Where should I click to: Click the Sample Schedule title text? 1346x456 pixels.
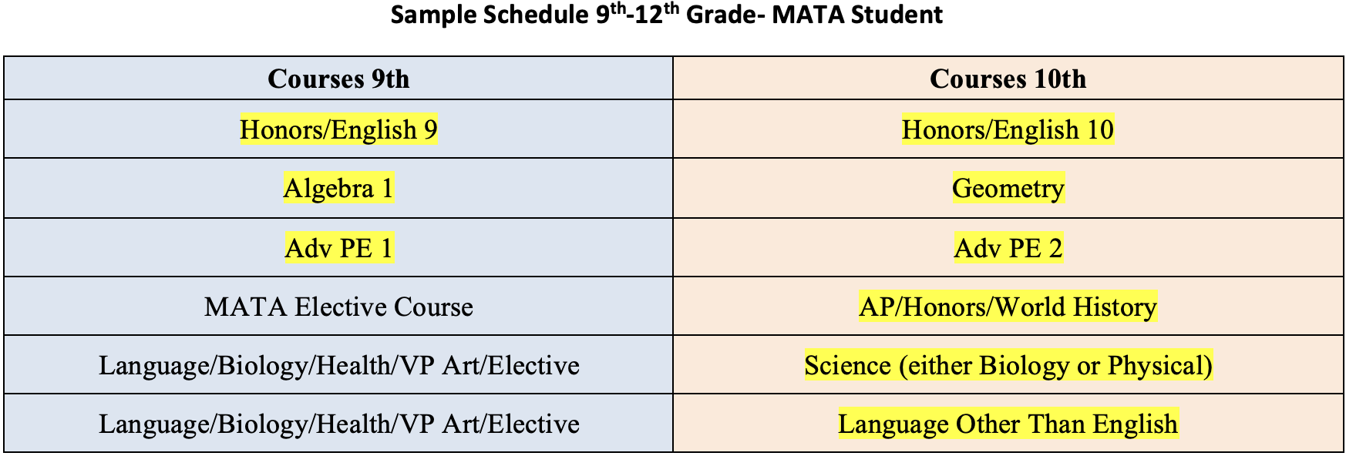[666, 15]
